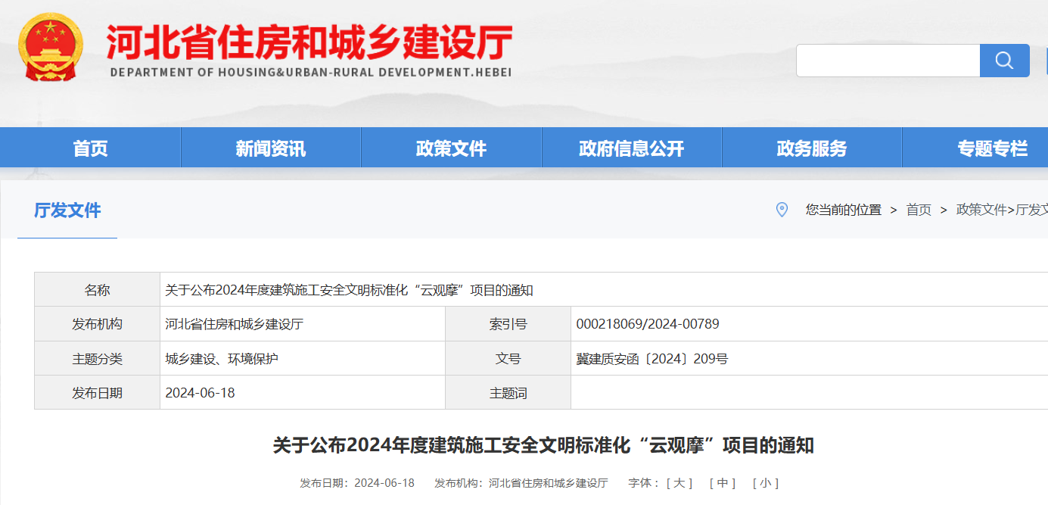Click the 首页 breadcrumb link
Image resolution: width=1048 pixels, height=505 pixels.
tap(919, 210)
